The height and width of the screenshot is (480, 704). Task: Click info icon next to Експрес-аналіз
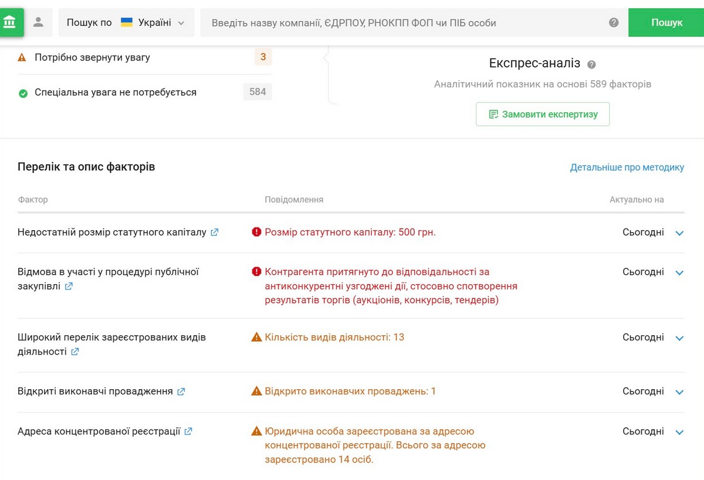(591, 64)
